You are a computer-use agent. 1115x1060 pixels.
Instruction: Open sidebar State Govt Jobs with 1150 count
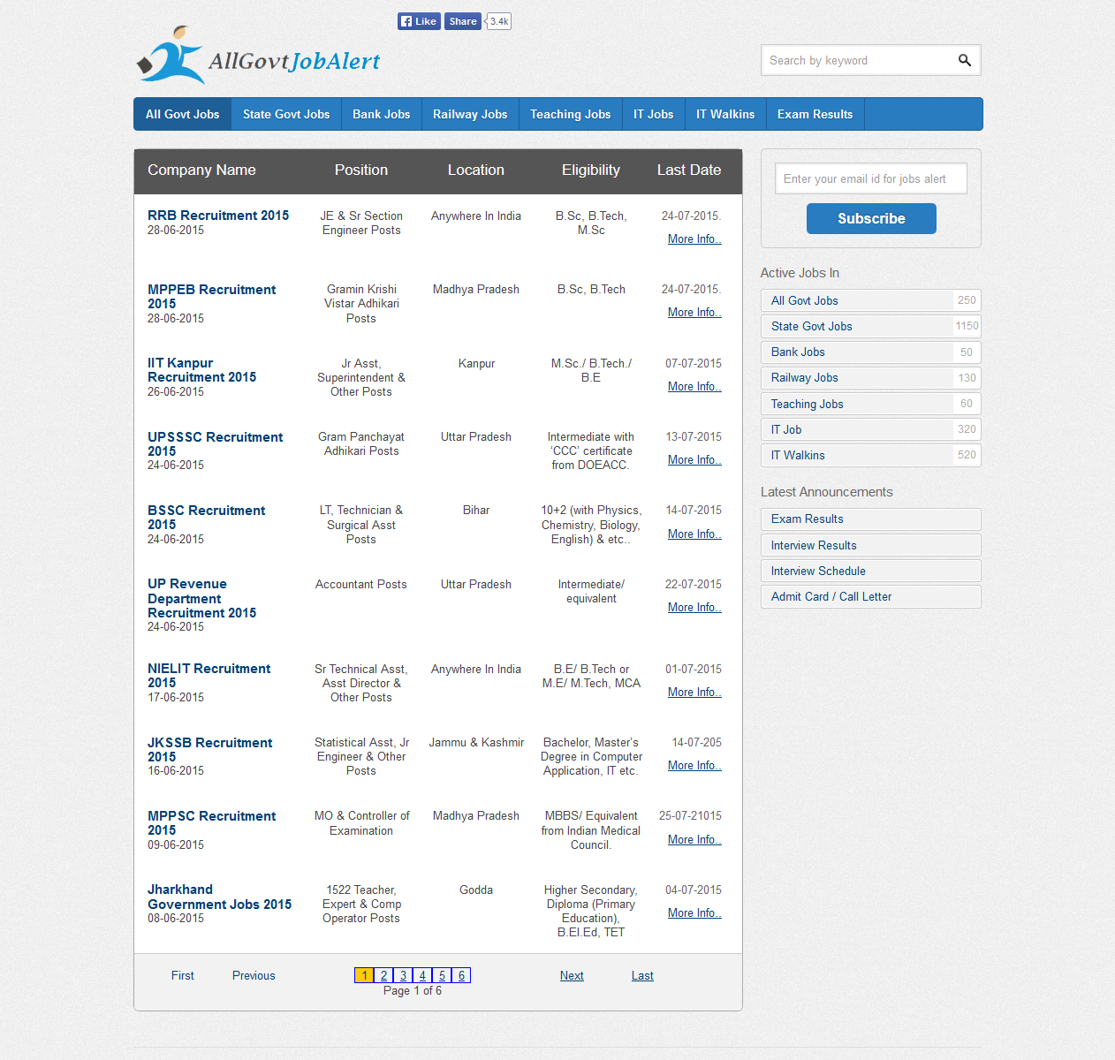[871, 326]
